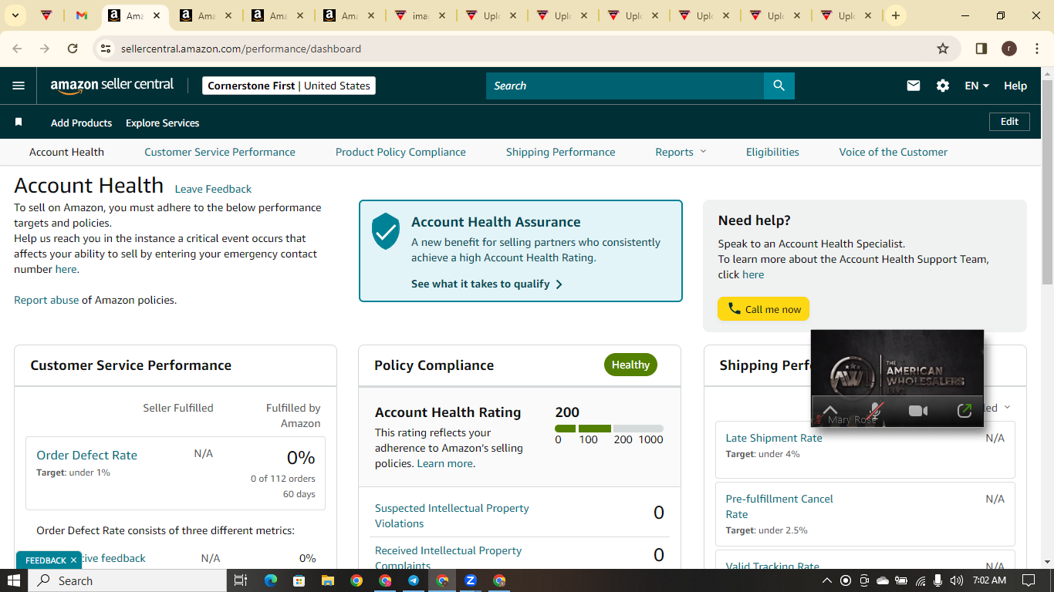Open Microsoft Store from taskbar
The height and width of the screenshot is (592, 1054).
[x=299, y=580]
